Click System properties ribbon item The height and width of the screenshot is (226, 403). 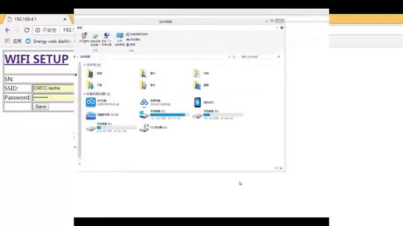[133, 40]
